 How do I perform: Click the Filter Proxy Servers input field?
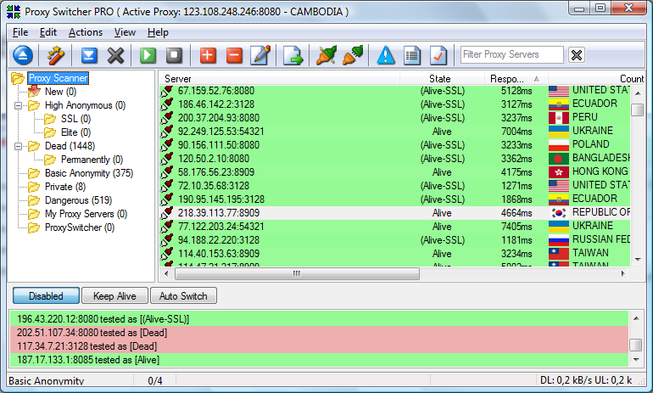point(511,55)
